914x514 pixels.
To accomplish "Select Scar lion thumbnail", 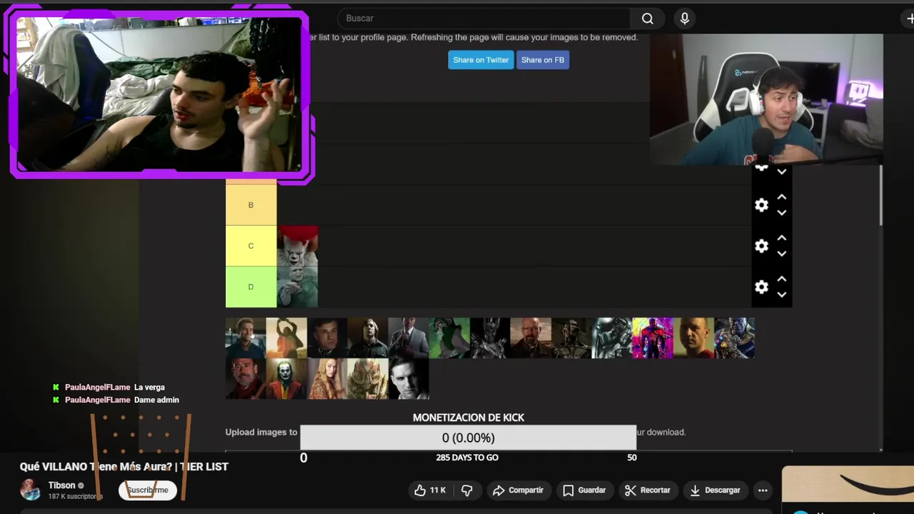I will point(449,338).
